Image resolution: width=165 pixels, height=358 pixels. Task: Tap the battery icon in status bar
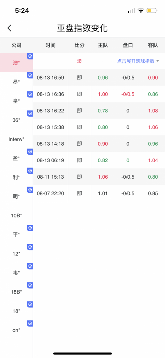[x=152, y=10]
